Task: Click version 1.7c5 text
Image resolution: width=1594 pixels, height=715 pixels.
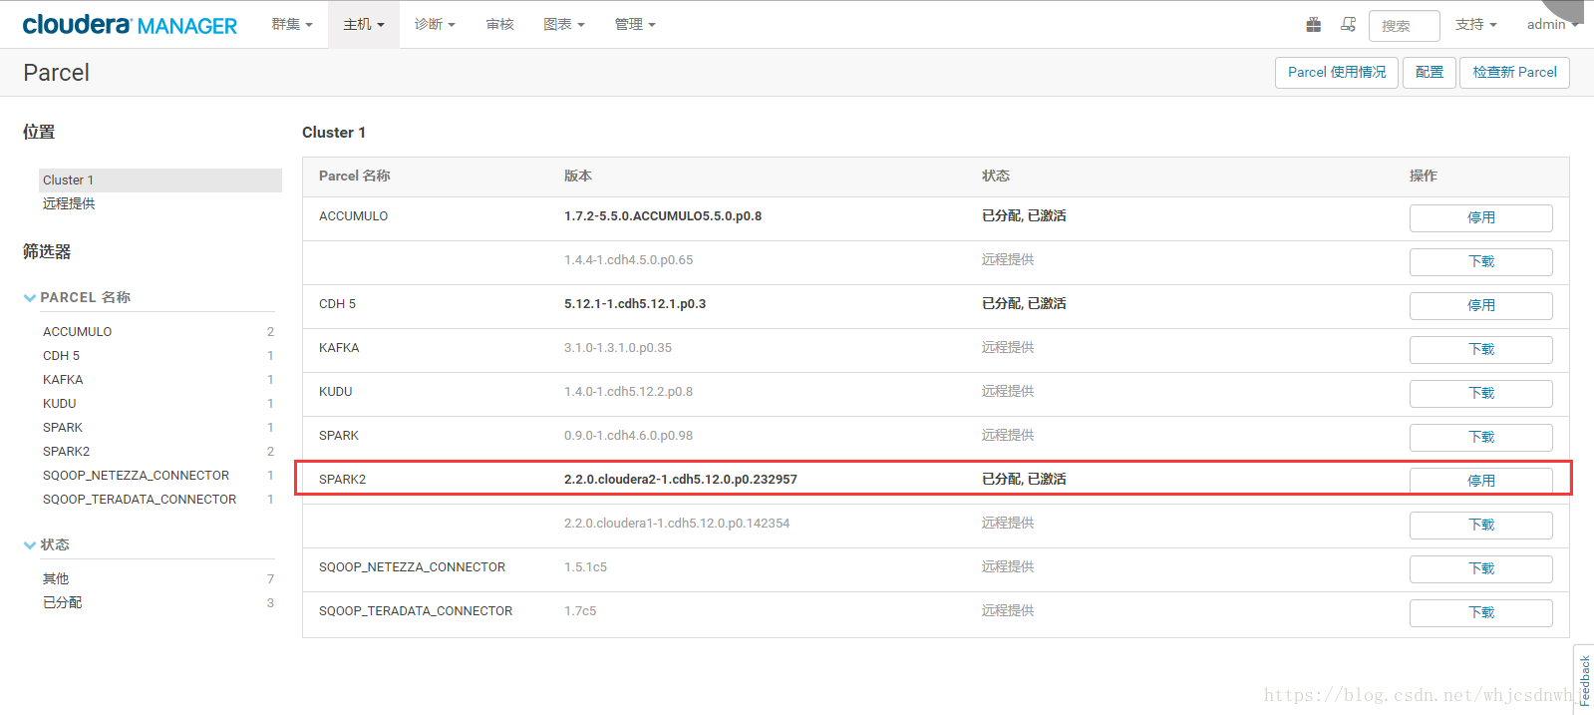Action: (580, 611)
